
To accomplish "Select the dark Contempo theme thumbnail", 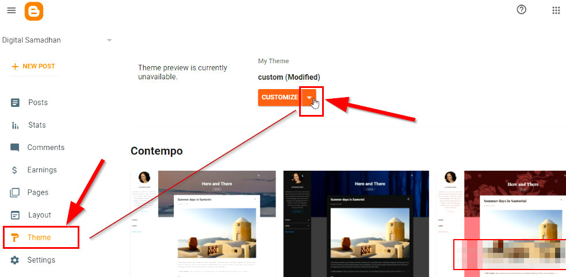I will (x=356, y=224).
